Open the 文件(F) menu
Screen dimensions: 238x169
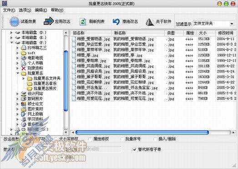pyautogui.click(x=9, y=10)
